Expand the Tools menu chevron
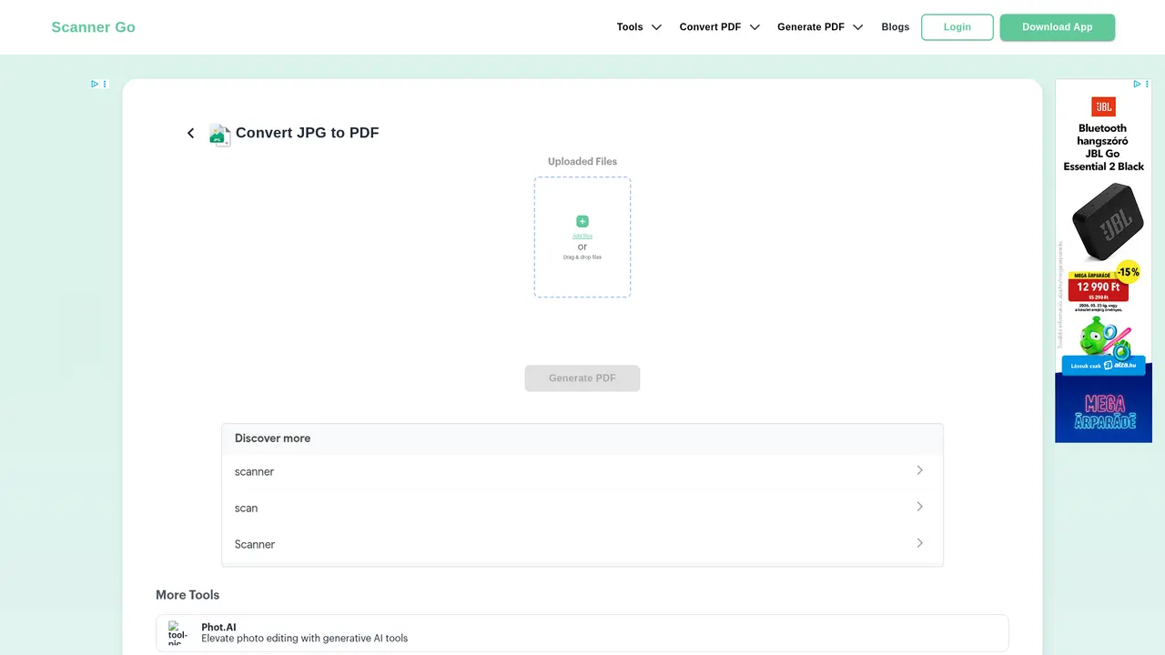Image resolution: width=1165 pixels, height=655 pixels. (656, 27)
